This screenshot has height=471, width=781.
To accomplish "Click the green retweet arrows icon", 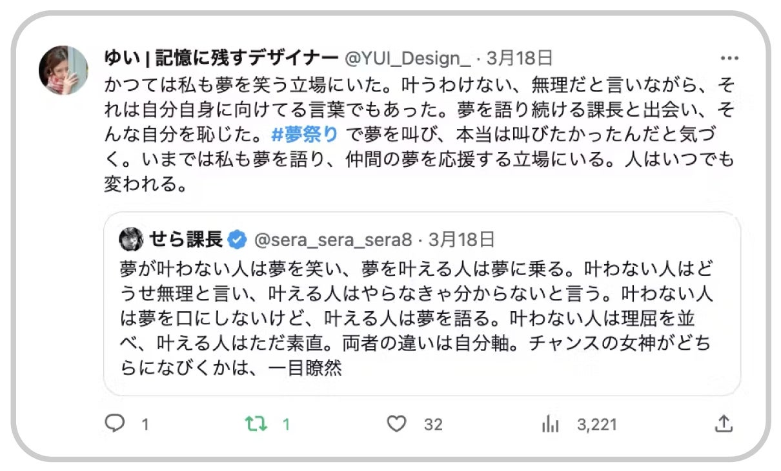I will click(x=256, y=423).
